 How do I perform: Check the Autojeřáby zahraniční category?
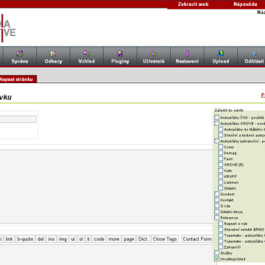click(x=217, y=141)
